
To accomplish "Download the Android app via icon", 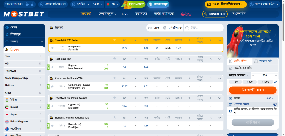I will [27, 4].
